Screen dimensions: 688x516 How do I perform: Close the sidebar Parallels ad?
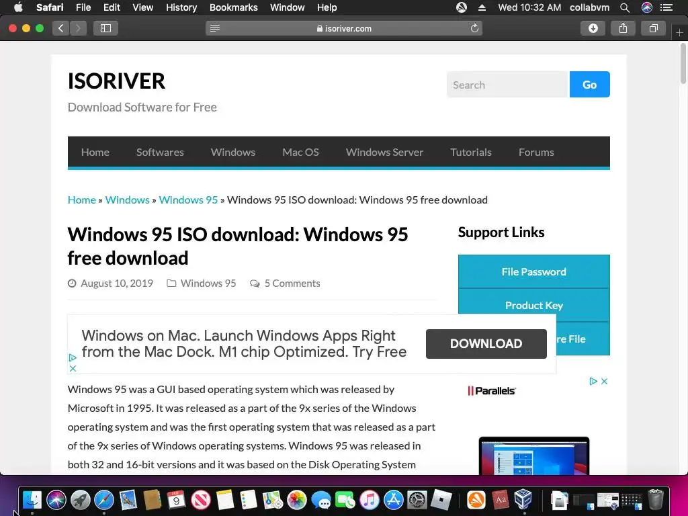[x=604, y=382]
